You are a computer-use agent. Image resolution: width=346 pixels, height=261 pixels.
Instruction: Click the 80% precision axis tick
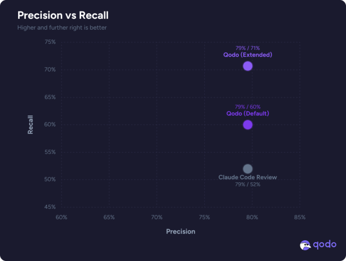tap(252, 217)
